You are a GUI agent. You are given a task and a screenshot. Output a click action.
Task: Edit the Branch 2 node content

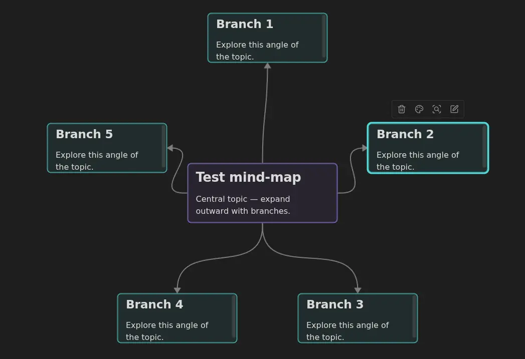tap(454, 109)
